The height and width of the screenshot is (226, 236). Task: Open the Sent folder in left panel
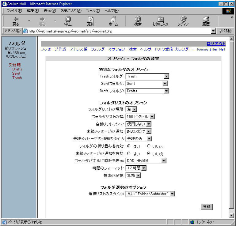point(16,73)
